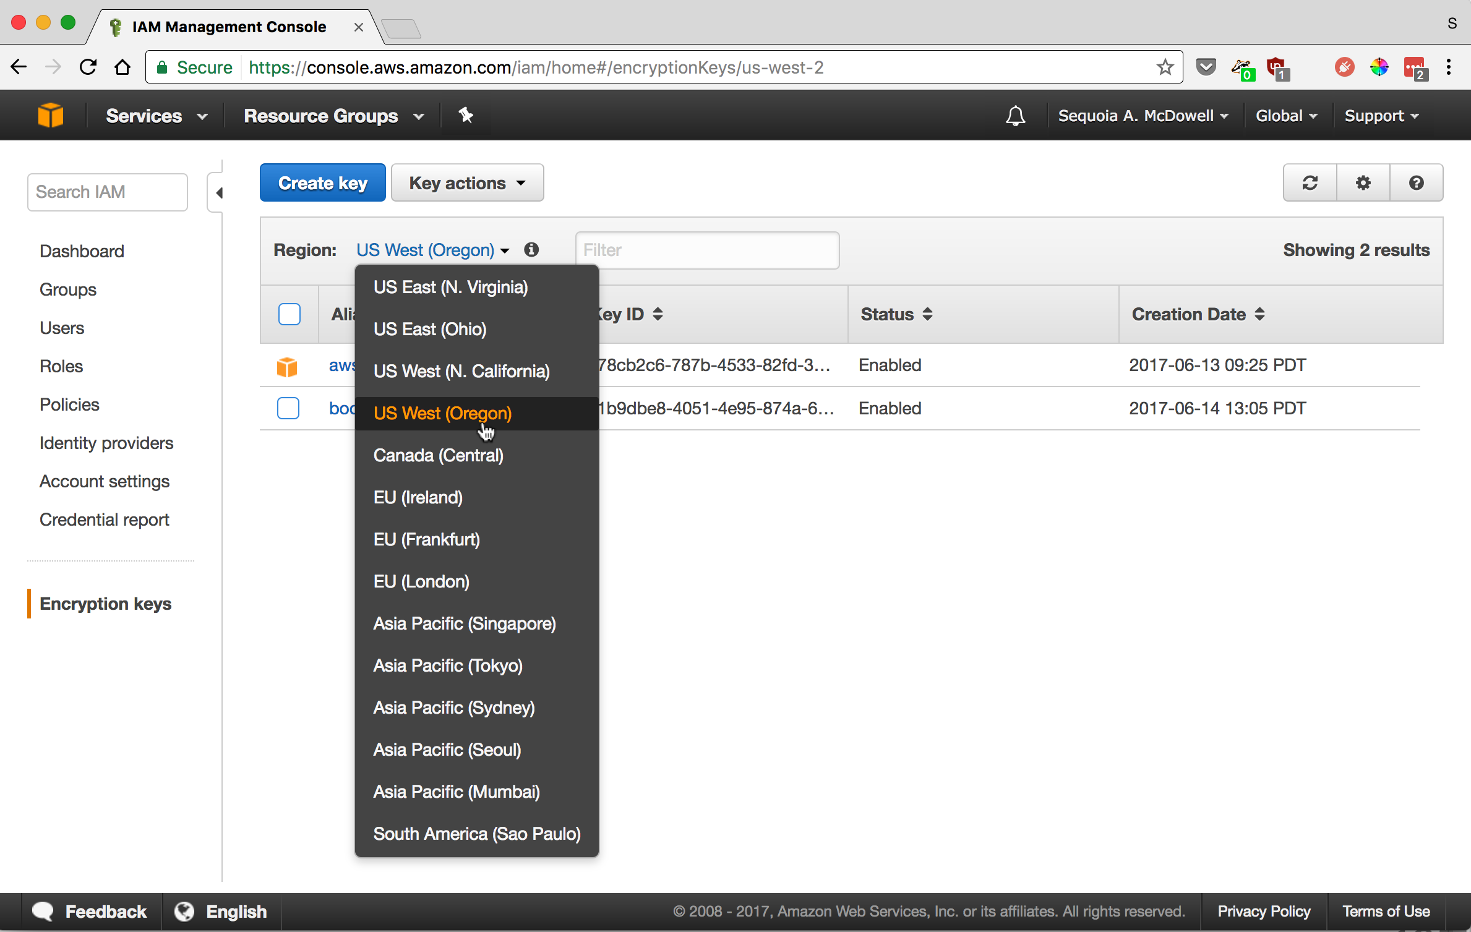The image size is (1471, 932).
Task: Open the Terms of Use link
Action: coord(1386,912)
